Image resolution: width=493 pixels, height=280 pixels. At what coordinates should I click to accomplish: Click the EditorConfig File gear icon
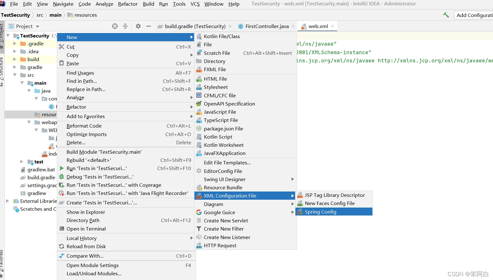pos(199,171)
